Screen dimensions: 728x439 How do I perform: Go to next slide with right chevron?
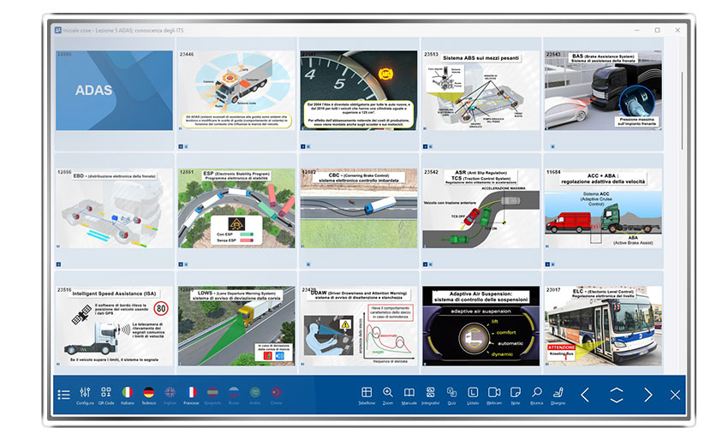tap(647, 395)
